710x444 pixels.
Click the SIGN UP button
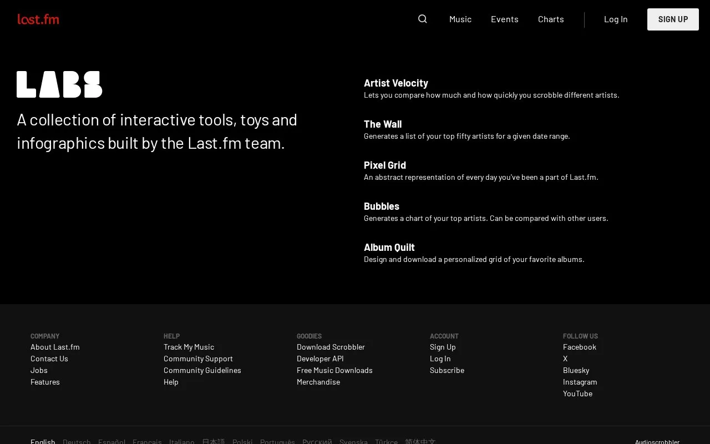point(673,19)
